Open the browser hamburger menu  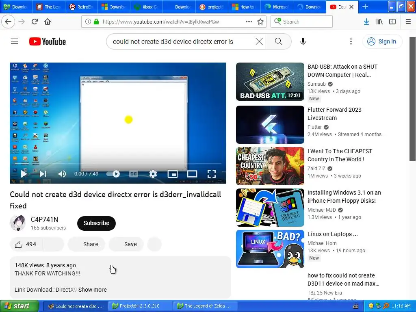[x=408, y=22]
